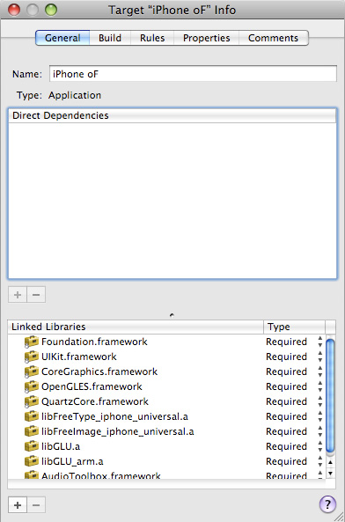Add a direct dependency with the plus button
The image size is (345, 522).
[18, 295]
